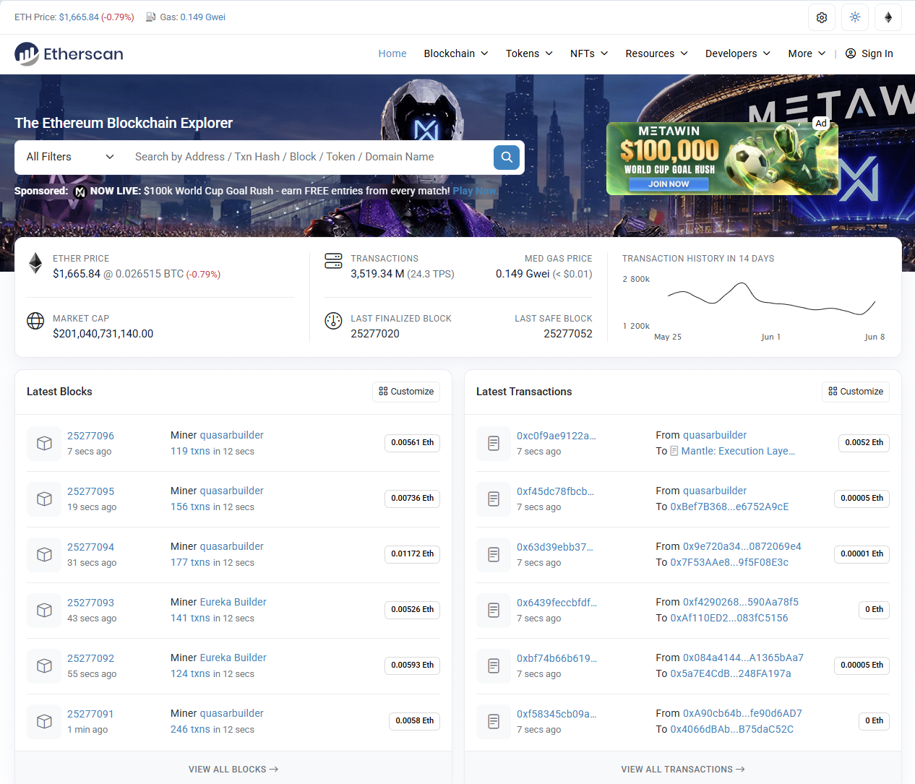This screenshot has height=784, width=915.
Task: Click the 3,519.34 M transactions value
Action: click(x=377, y=274)
